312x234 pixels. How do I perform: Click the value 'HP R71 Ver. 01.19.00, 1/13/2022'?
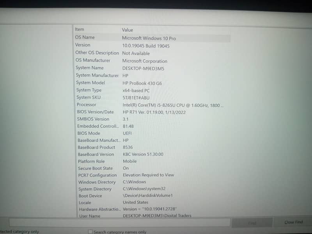pyautogui.click(x=154, y=112)
